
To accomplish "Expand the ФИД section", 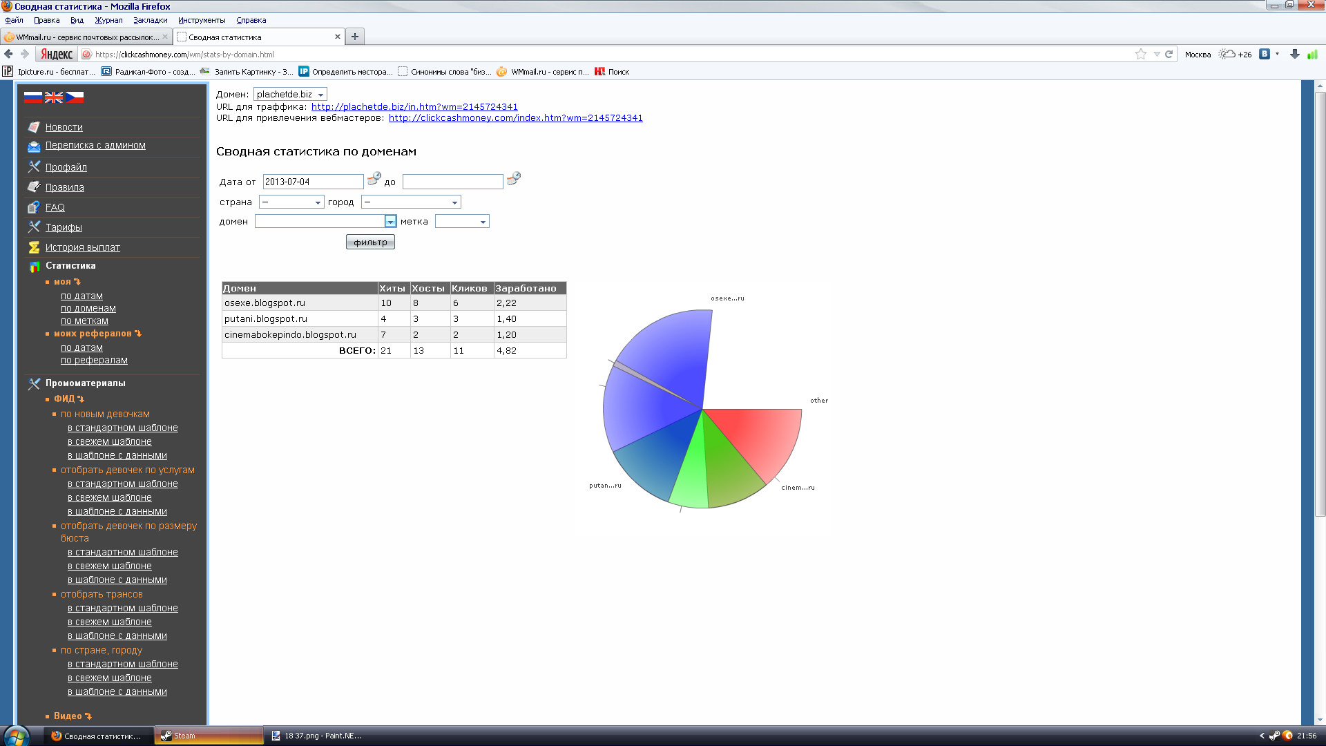I will 69,399.
